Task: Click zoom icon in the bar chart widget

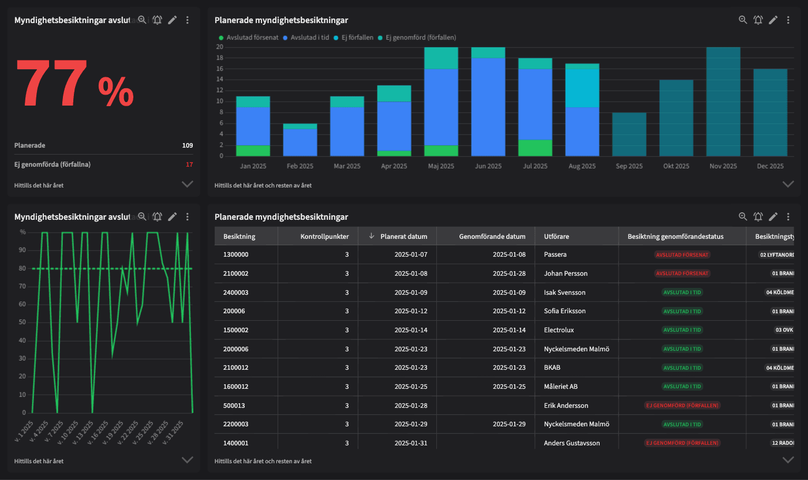Action: [743, 20]
